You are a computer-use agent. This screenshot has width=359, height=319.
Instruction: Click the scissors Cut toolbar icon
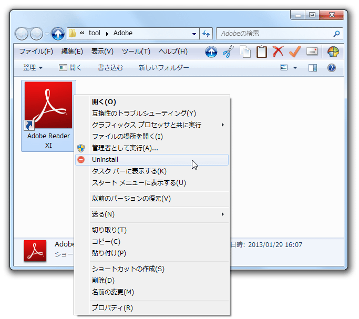pos(228,52)
